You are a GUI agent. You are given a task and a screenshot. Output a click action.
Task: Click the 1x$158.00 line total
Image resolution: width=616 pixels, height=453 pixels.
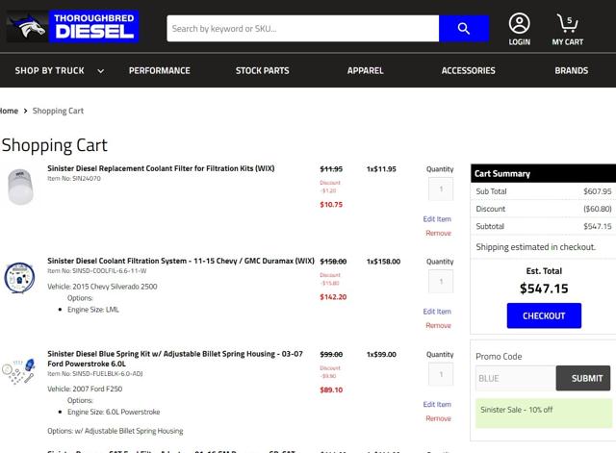(x=383, y=262)
